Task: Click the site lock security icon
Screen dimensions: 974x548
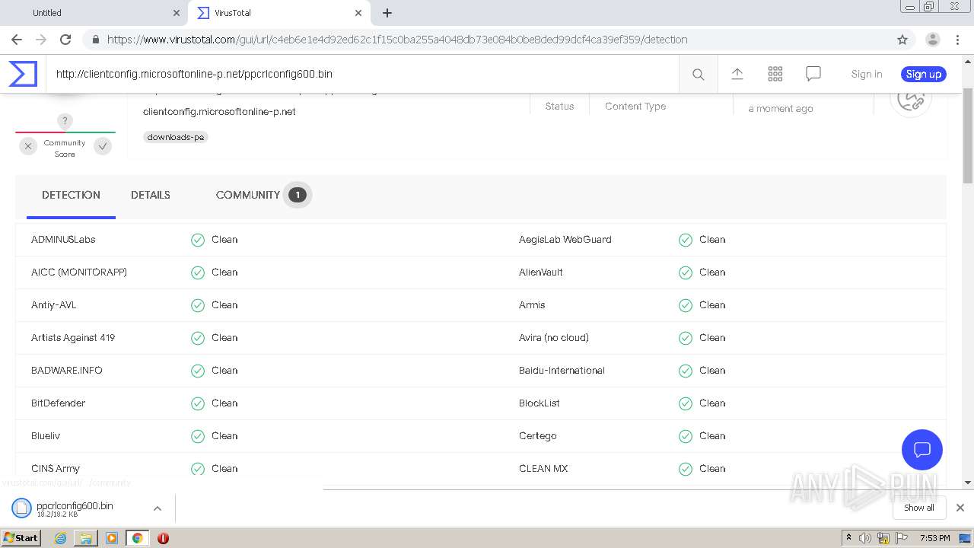Action: [x=95, y=40]
